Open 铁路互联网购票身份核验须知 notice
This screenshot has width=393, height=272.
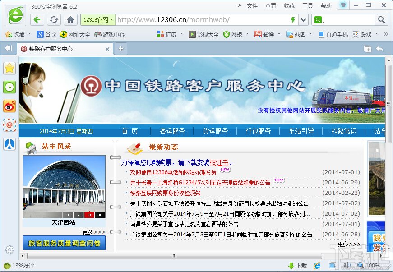165,193
